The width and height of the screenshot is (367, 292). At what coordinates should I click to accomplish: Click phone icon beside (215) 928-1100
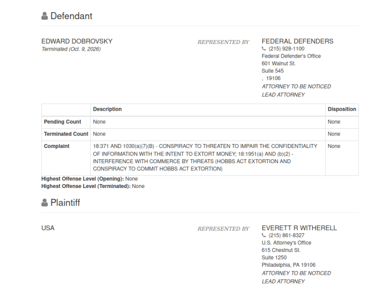pos(264,49)
